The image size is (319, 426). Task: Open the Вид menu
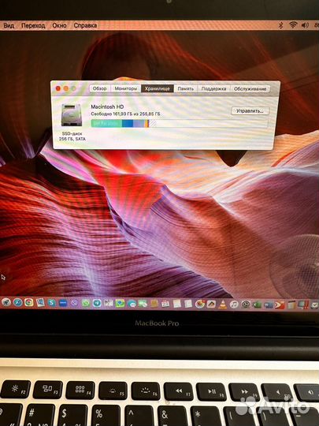9,25
